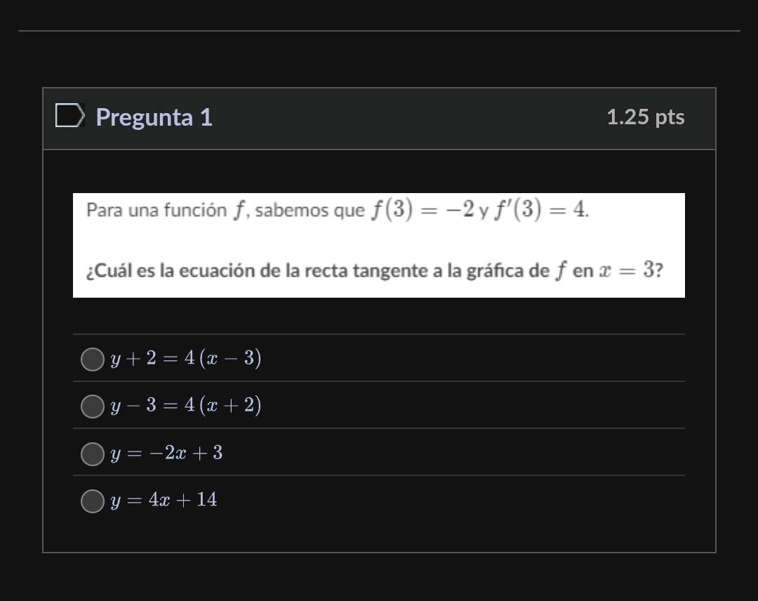
Task: Click the 1.25 pts label
Action: (645, 118)
